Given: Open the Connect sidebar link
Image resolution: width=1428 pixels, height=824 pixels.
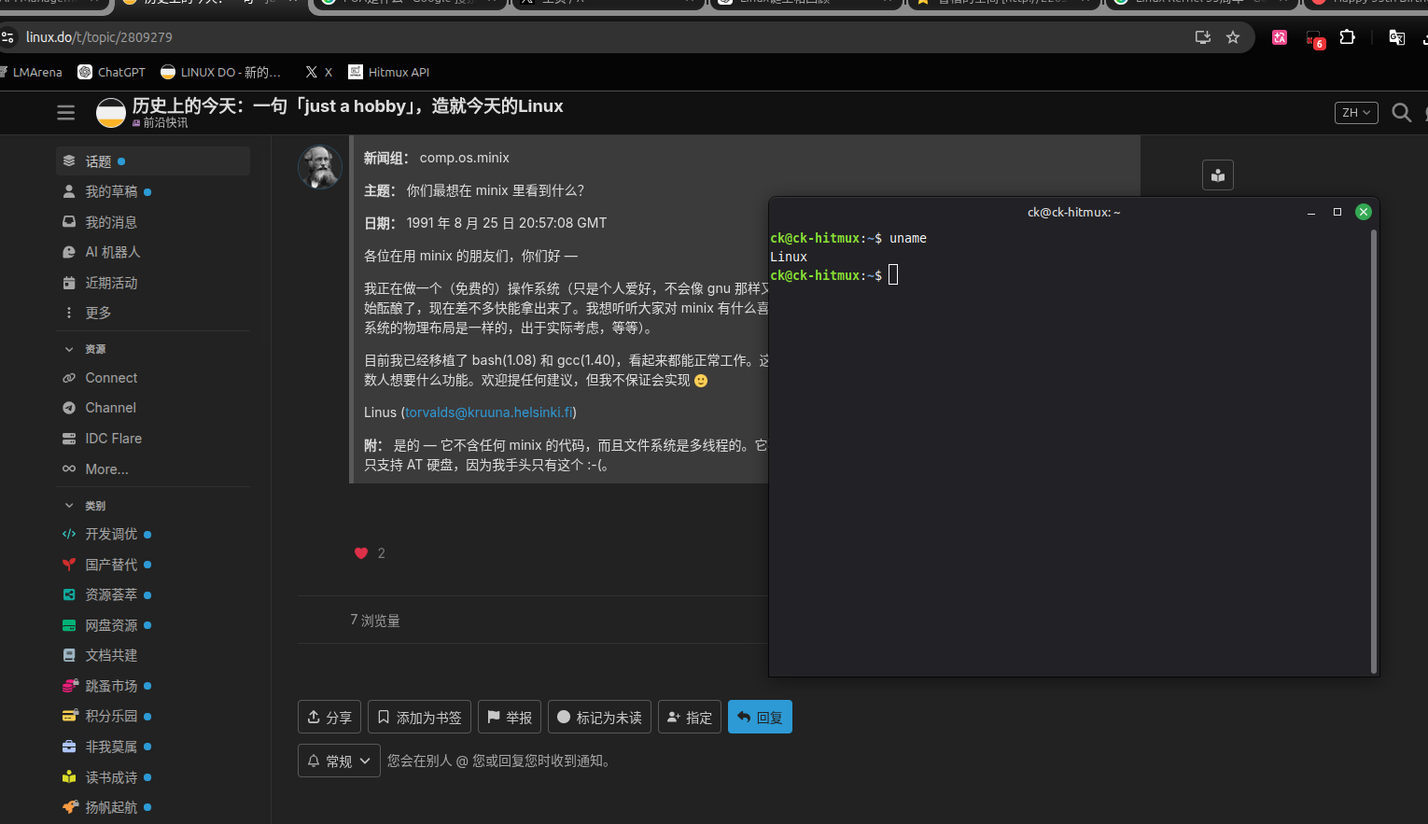Looking at the screenshot, I should (x=153, y=378).
